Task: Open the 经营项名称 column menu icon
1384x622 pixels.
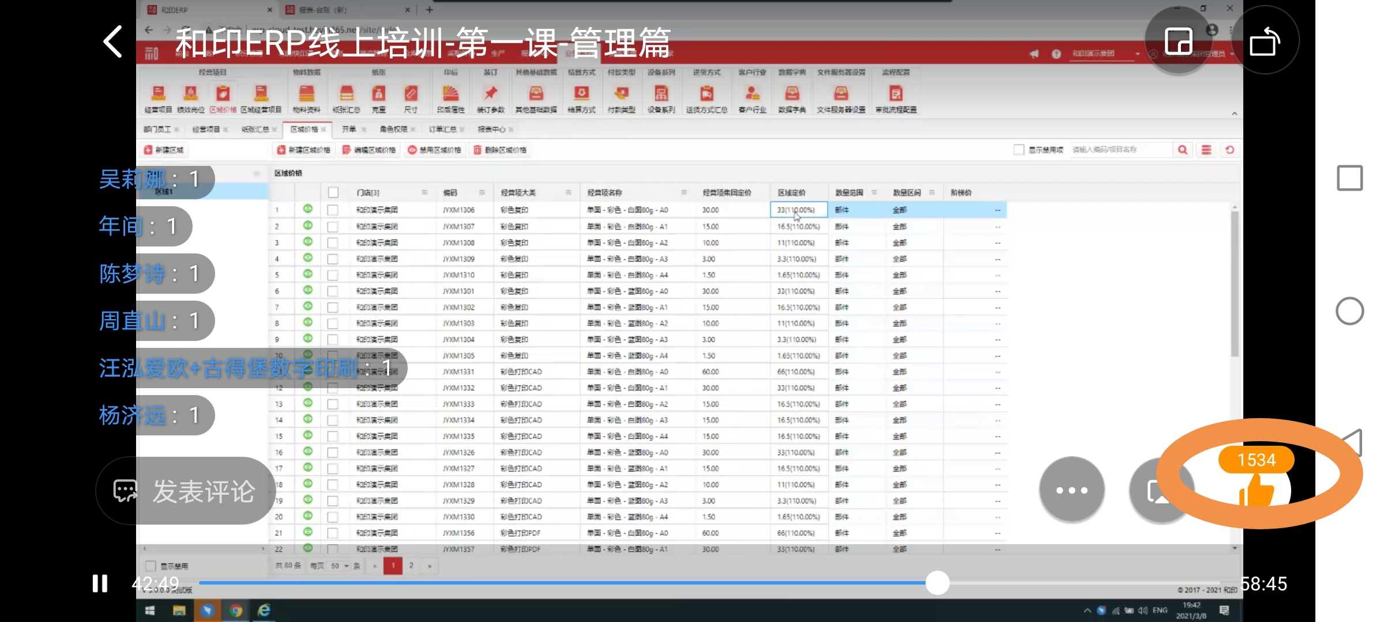Action: coord(684,192)
